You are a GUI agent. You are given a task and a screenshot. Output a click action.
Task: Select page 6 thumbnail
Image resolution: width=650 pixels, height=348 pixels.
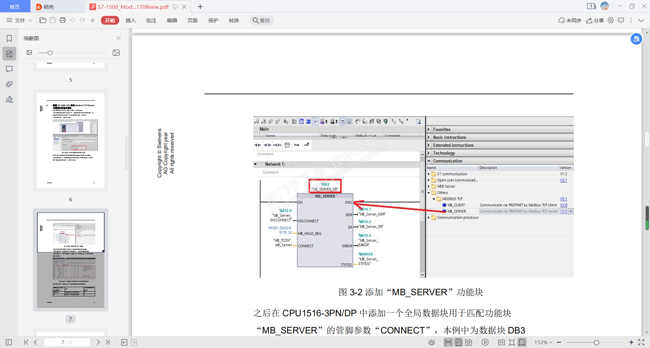click(x=70, y=140)
